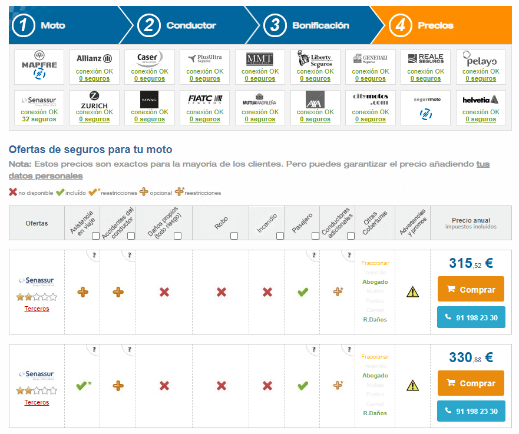519x434 pixels.
Task: Click the help question mark above Pasajero in first offer
Action: coord(313,256)
